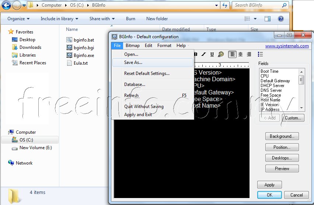The image size is (314, 205).
Task: Open the view options dropdown arrow
Action: pyautogui.click(x=255, y=19)
